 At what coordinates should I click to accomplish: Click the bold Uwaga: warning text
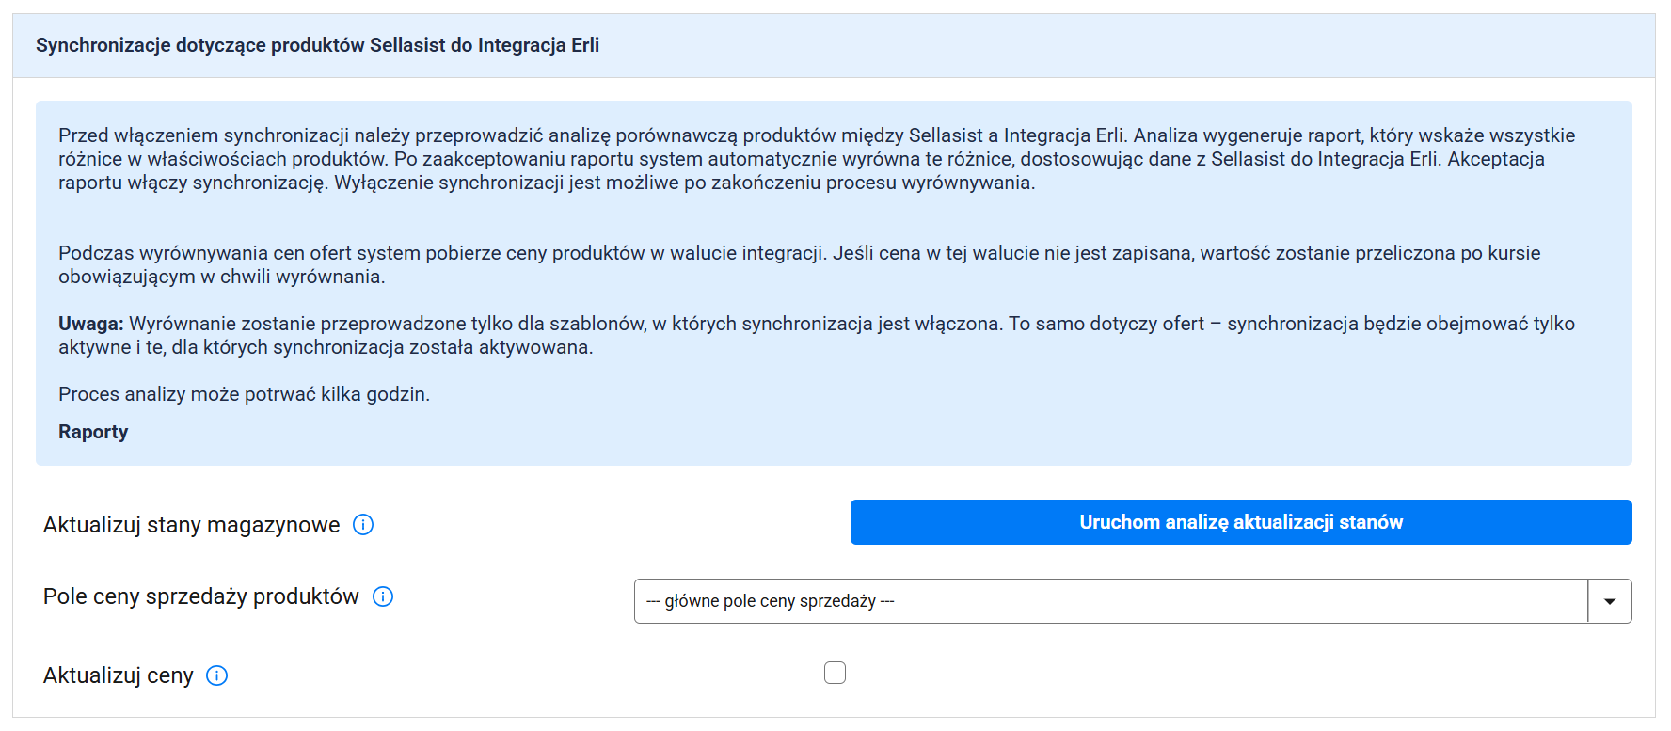coord(90,324)
